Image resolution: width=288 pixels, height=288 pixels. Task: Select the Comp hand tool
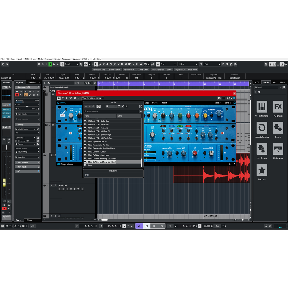pos(126,64)
